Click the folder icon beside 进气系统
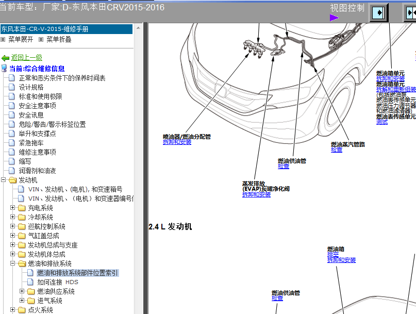This screenshot has height=314, width=416. (x=31, y=301)
